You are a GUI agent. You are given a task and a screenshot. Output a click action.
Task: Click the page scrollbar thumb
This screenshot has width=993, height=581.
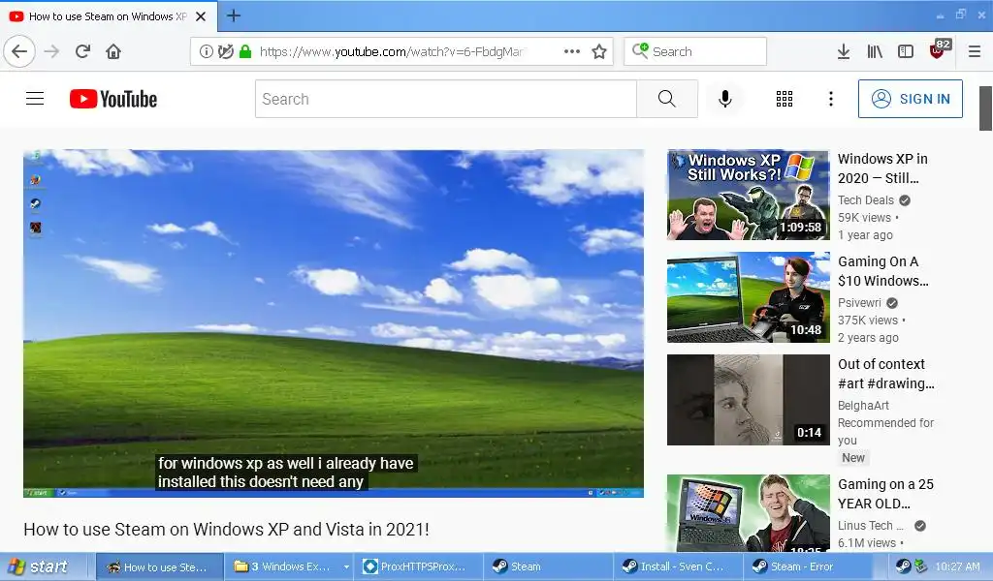[985, 108]
